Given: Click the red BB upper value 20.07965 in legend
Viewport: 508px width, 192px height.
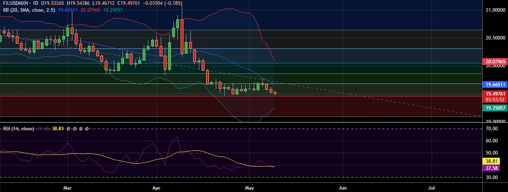Looking at the screenshot, I should pyautogui.click(x=91, y=10).
